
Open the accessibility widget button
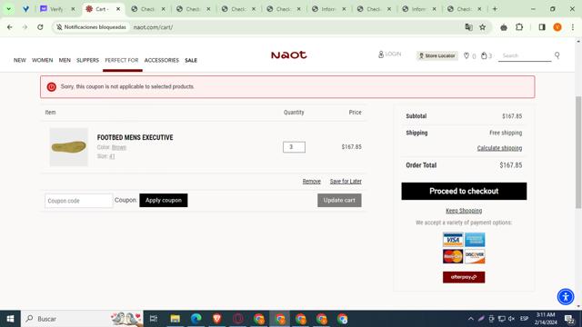pyautogui.click(x=566, y=297)
